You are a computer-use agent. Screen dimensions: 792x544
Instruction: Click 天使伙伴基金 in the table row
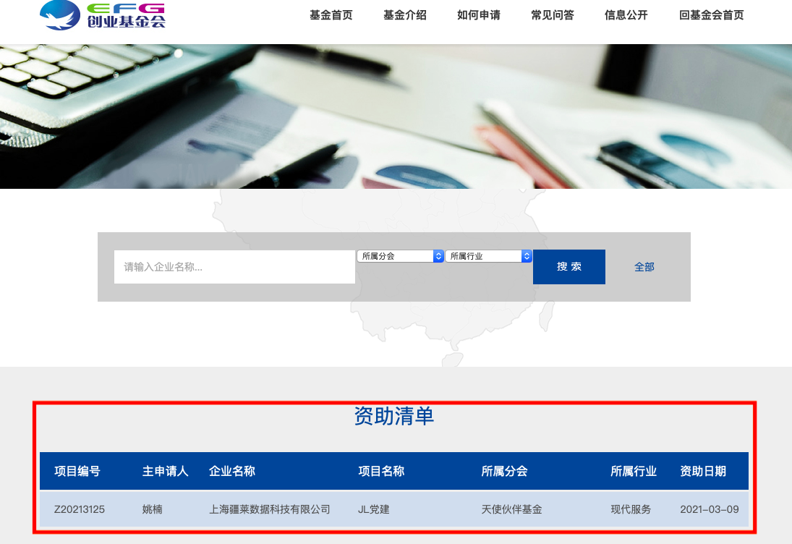[511, 509]
